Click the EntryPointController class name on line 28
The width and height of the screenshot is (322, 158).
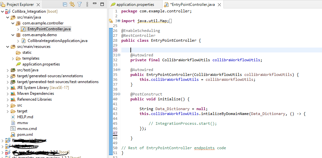(174, 40)
